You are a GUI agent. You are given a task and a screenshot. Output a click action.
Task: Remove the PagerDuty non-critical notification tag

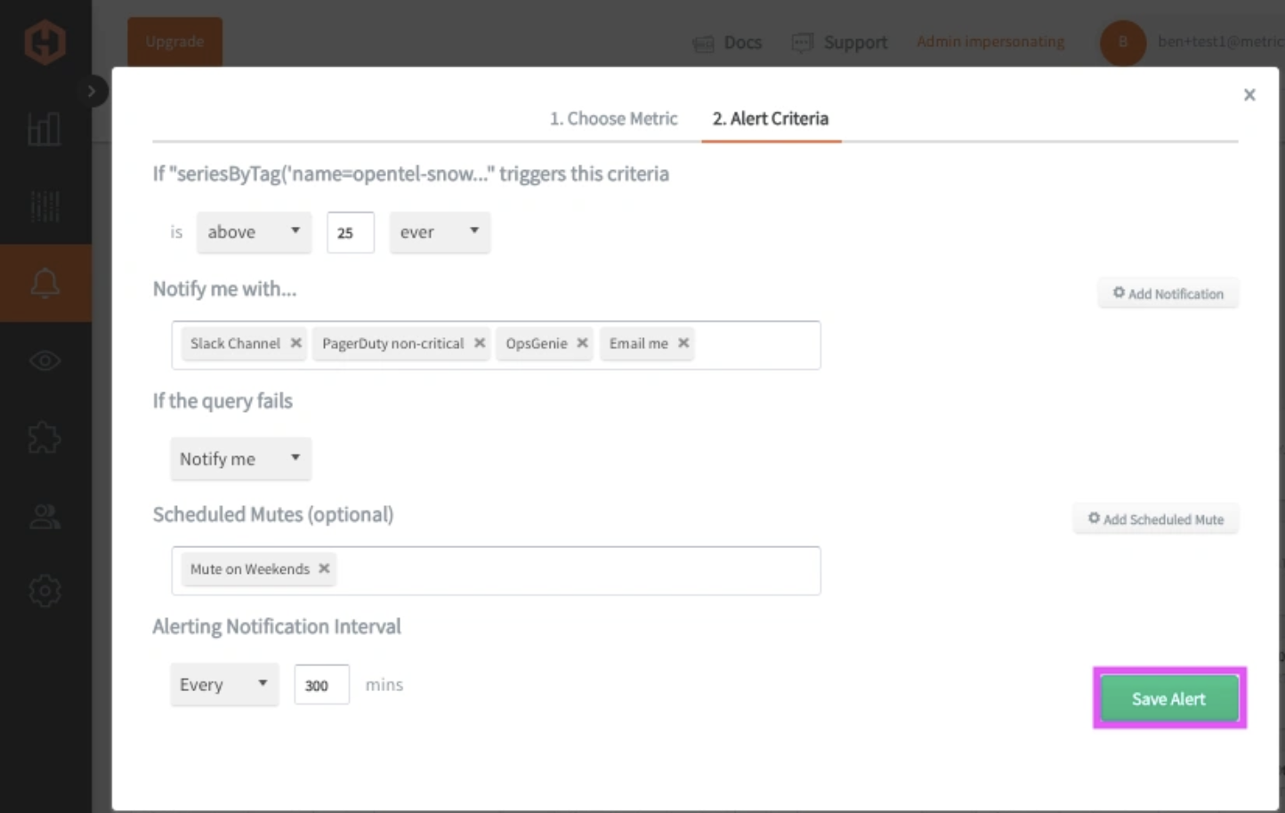pos(480,342)
